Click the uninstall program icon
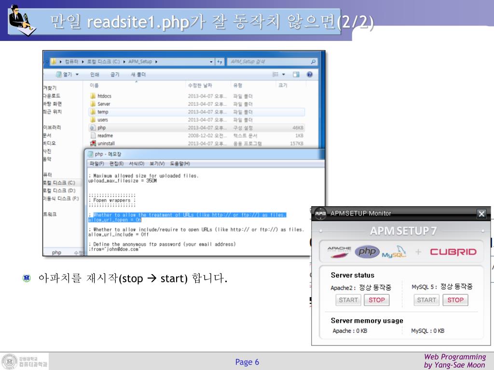 93,144
